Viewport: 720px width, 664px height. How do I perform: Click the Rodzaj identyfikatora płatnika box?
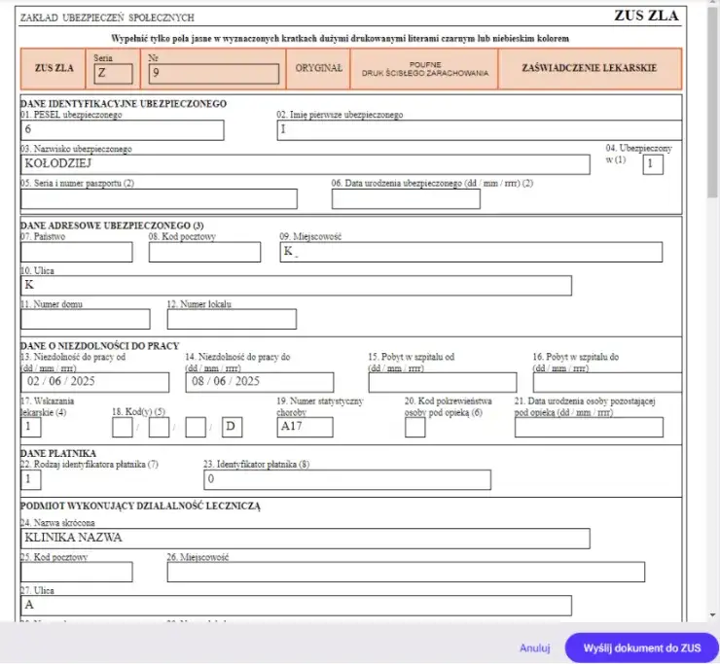[31, 480]
